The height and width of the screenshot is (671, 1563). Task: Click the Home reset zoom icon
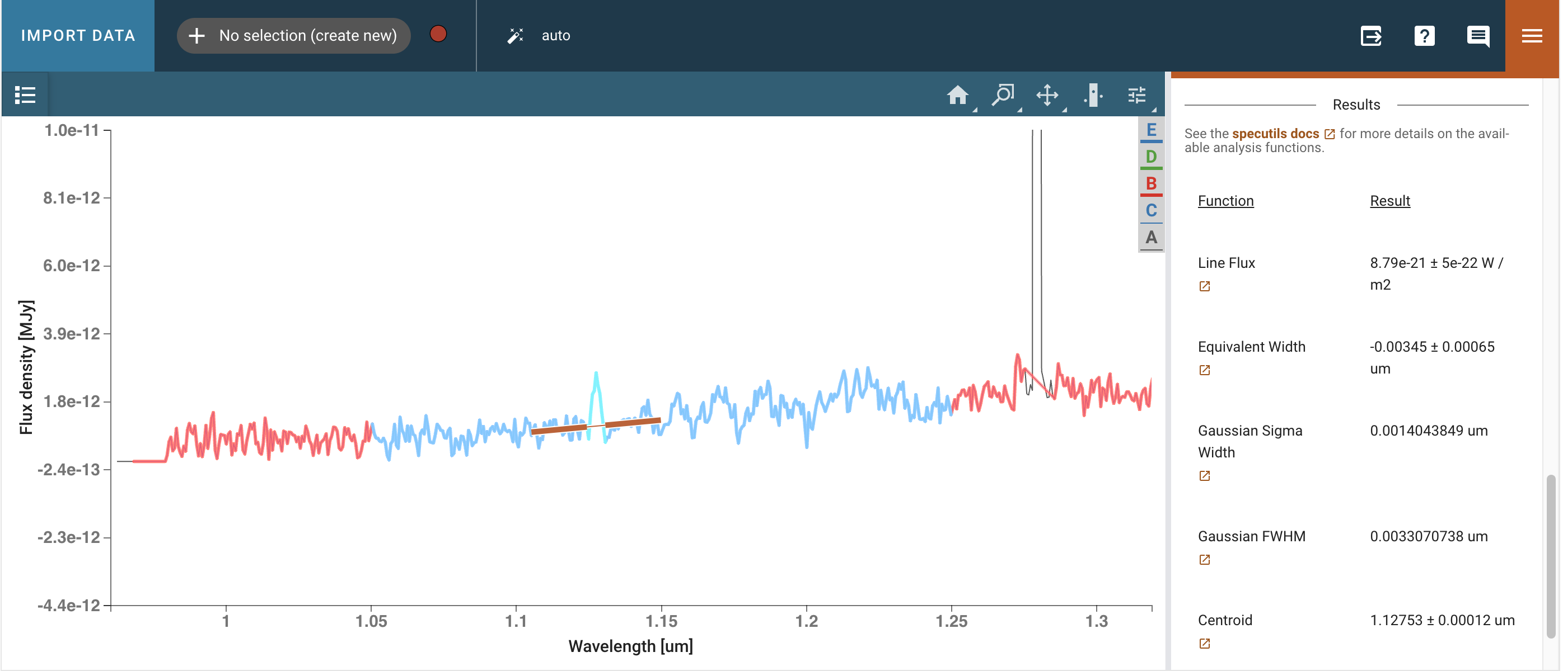click(957, 95)
